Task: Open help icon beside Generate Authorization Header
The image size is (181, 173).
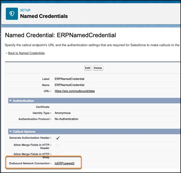Action: (x=51, y=138)
